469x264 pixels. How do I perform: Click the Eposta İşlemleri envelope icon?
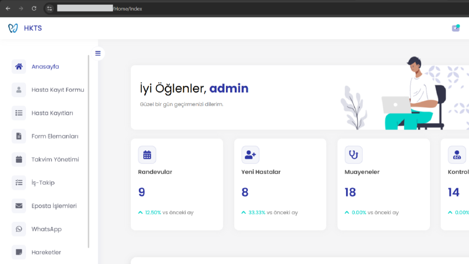19,206
